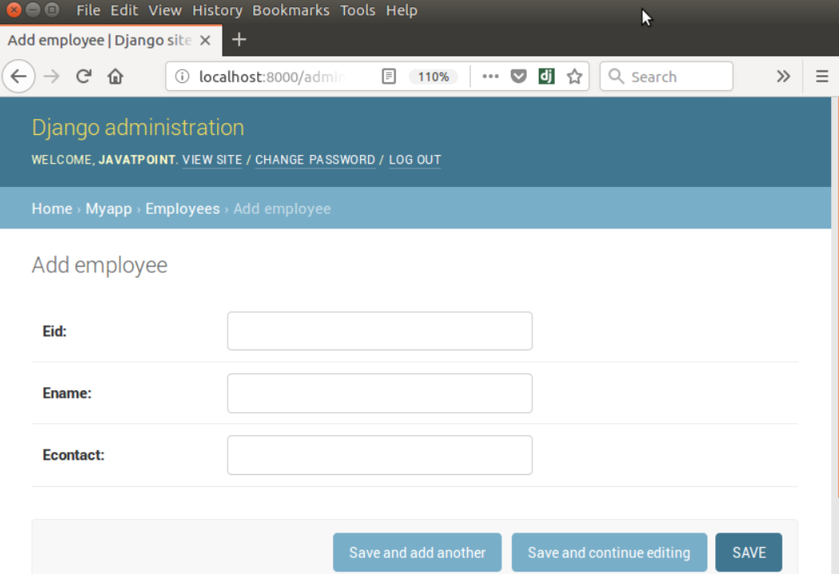
Task: Click the 110% zoom level indicator
Action: pos(433,77)
